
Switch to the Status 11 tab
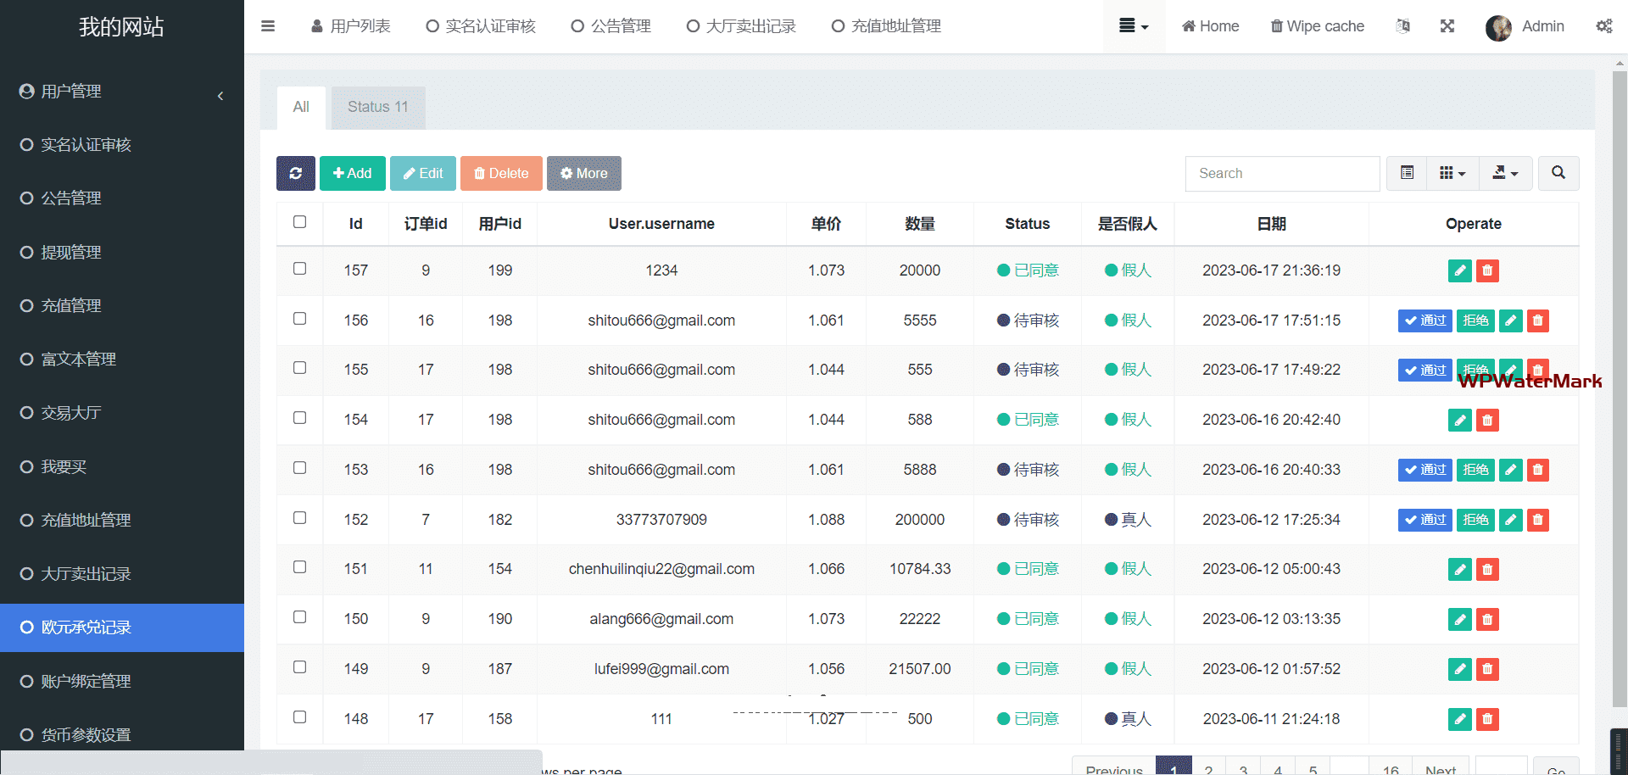tap(377, 107)
